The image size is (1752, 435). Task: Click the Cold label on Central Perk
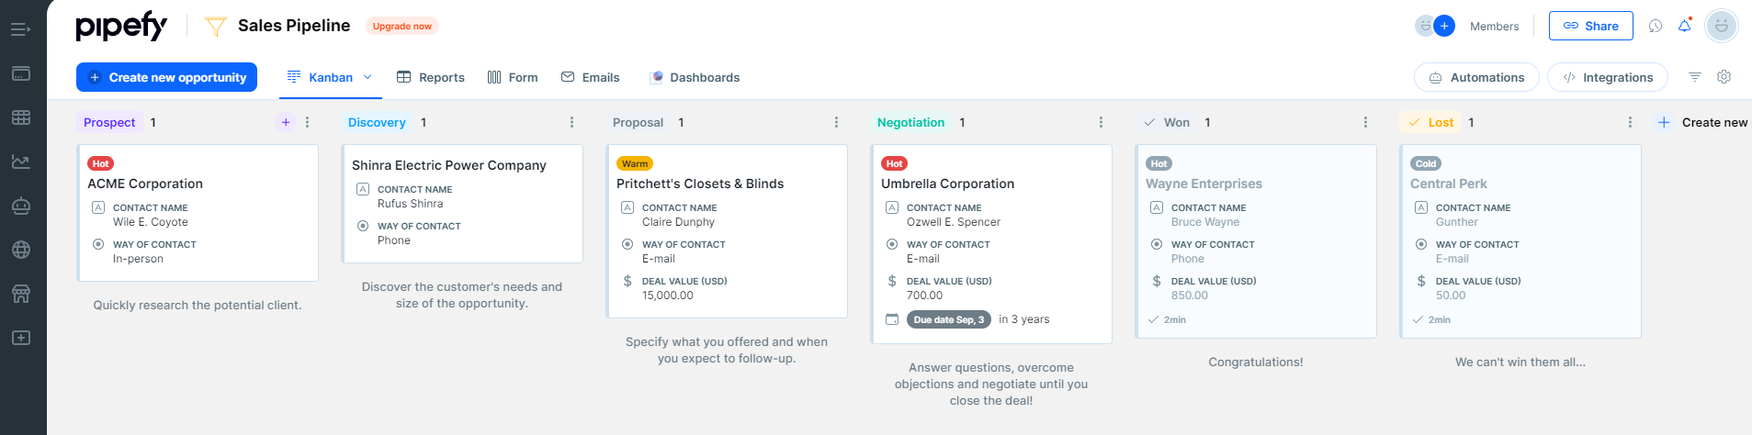1426,163
